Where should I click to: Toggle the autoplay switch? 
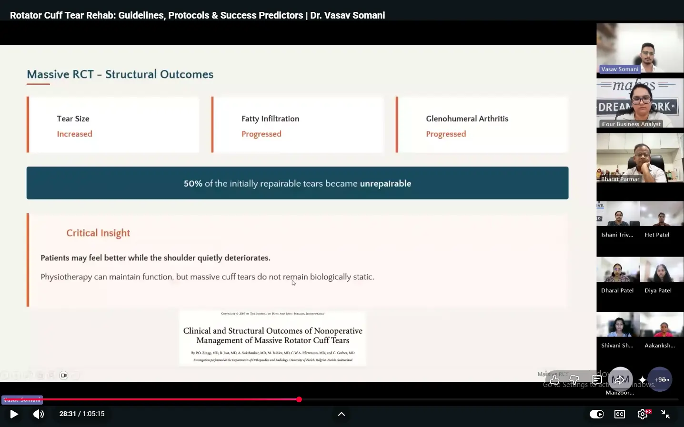(597, 414)
